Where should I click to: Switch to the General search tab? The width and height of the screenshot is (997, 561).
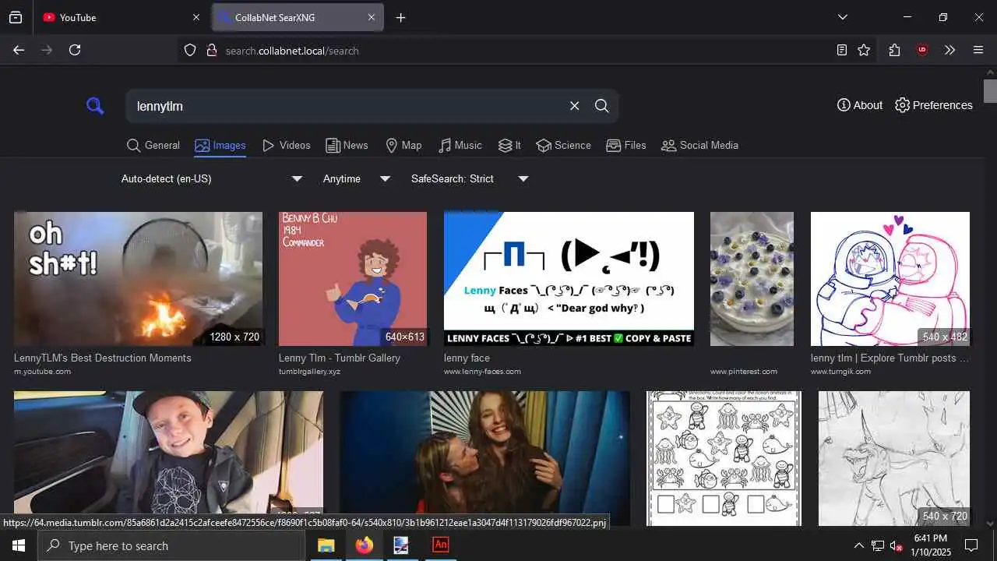pyautogui.click(x=153, y=146)
